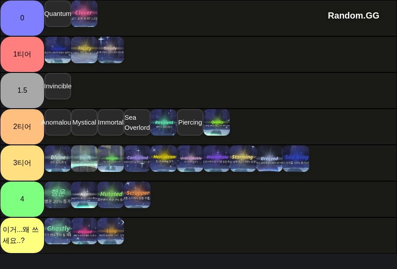Click the Invincible text tile
This screenshot has height=269, width=397.
pyautogui.click(x=58, y=86)
